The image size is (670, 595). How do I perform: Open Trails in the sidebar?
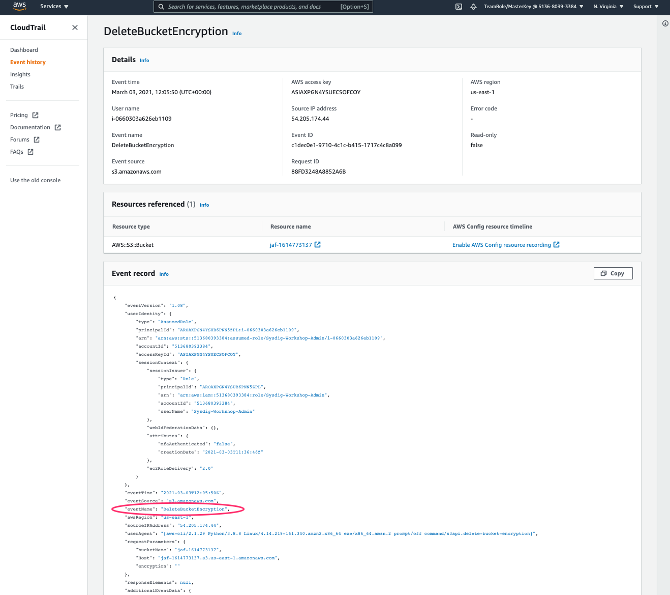(17, 87)
